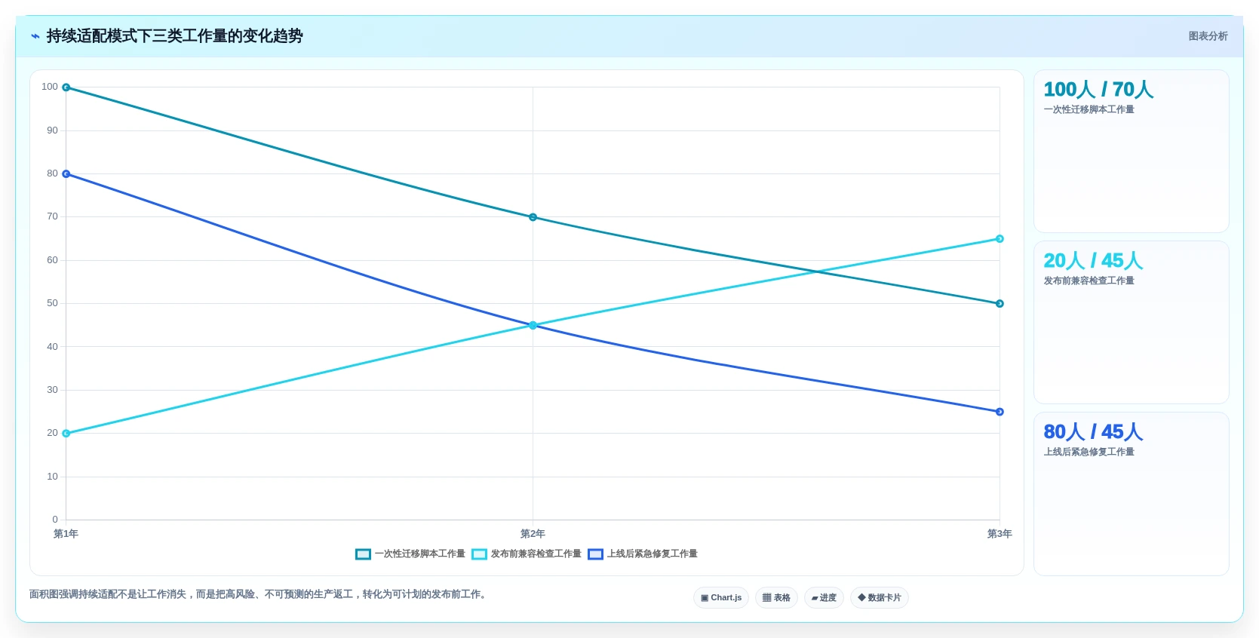Click the lightning icon beside the chart title
1259x638 pixels.
(x=35, y=36)
